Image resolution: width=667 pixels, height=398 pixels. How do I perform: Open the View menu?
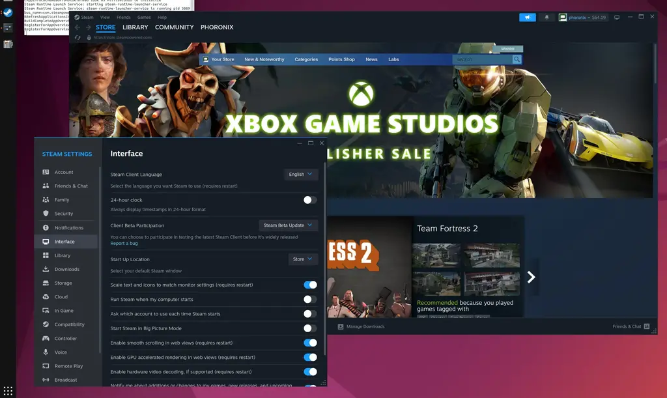105,18
